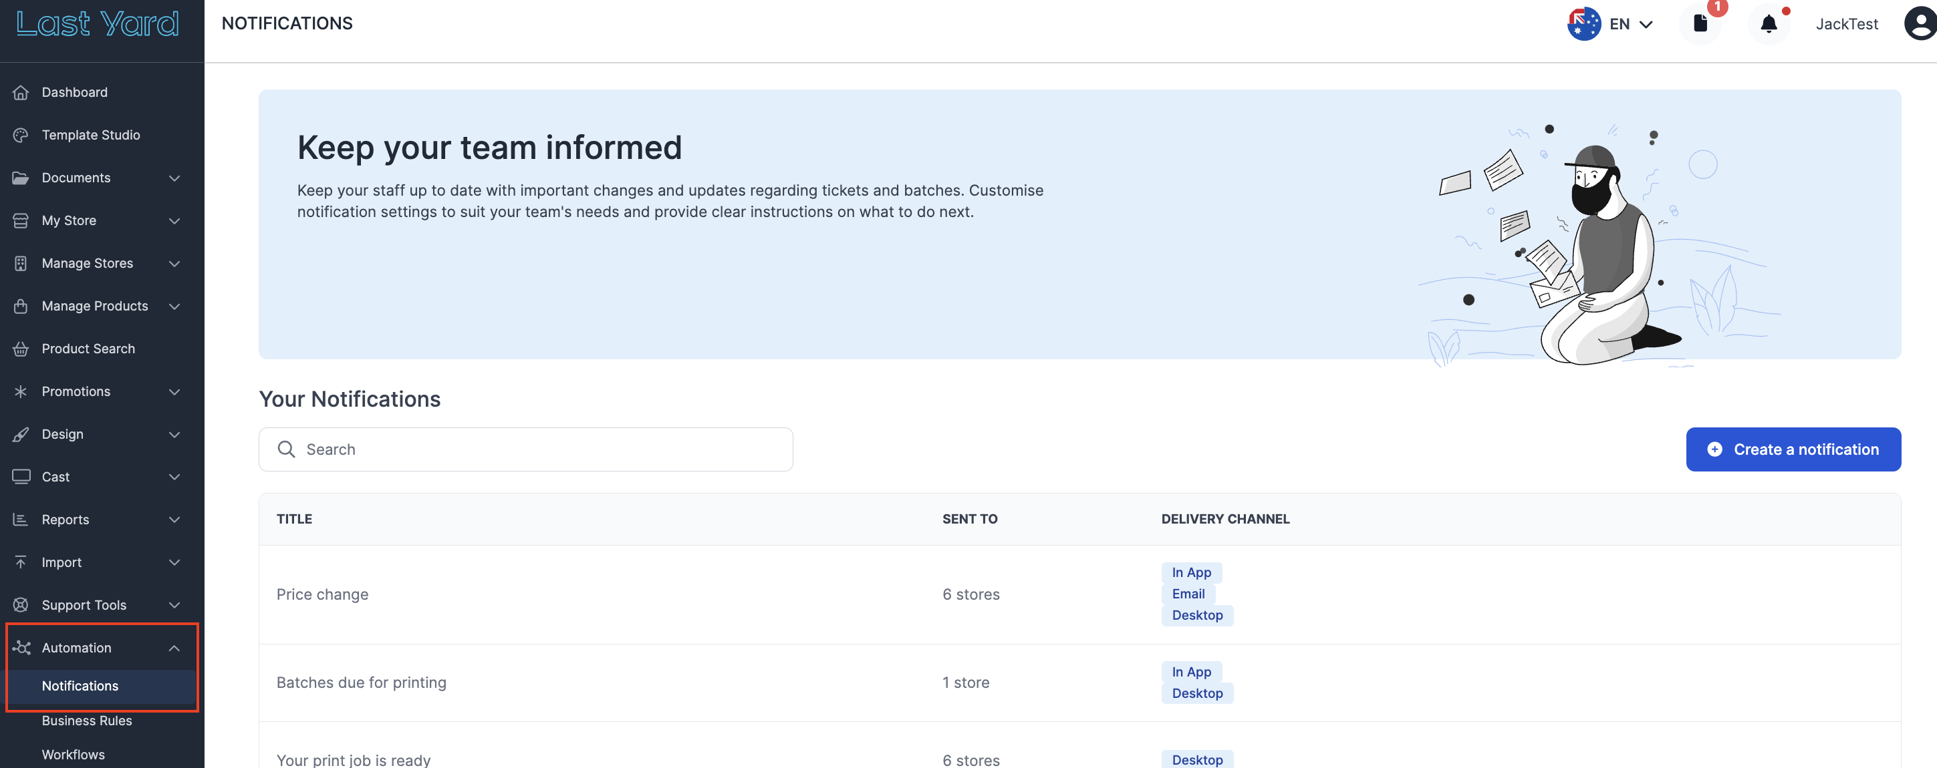Image resolution: width=1937 pixels, height=768 pixels.
Task: Click the Support Tools lifebuoy icon
Action: pos(20,605)
